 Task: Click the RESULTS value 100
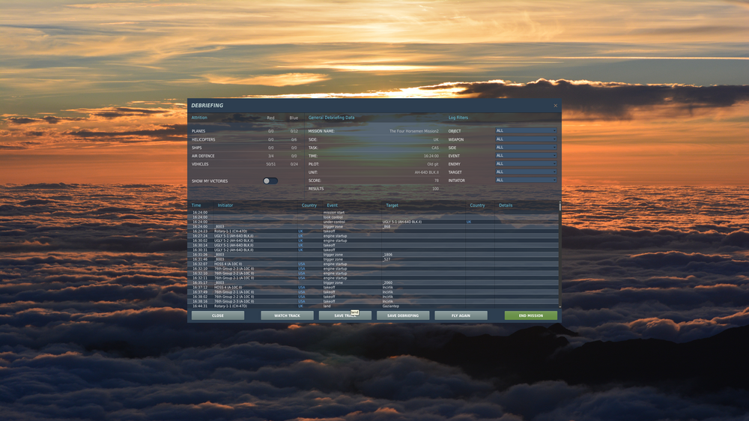pyautogui.click(x=436, y=189)
